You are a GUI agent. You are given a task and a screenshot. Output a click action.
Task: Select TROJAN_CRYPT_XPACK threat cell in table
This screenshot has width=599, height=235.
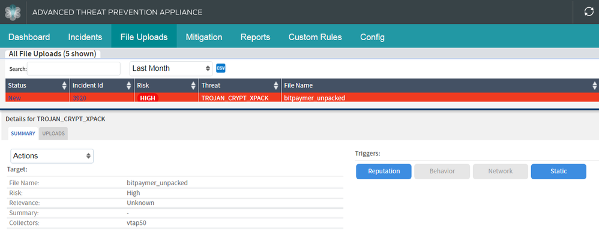(x=235, y=98)
